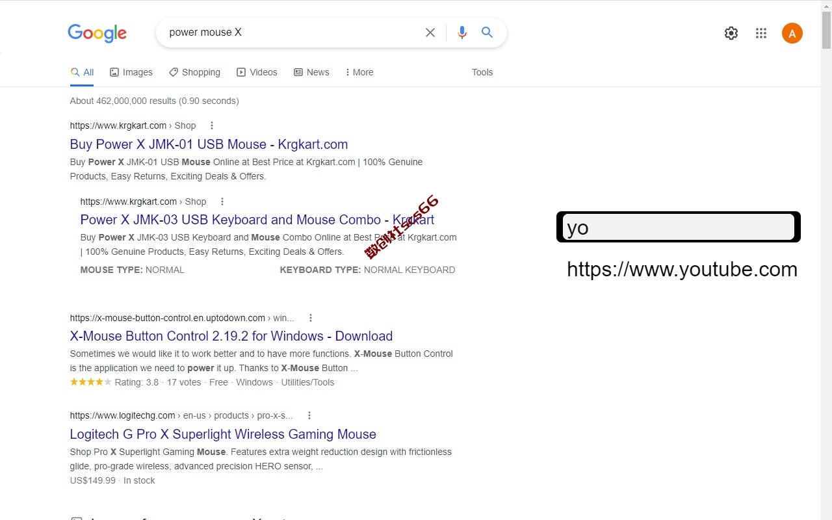Switch to the All tab
Viewport: 832px width, 520px height.
pyautogui.click(x=83, y=72)
